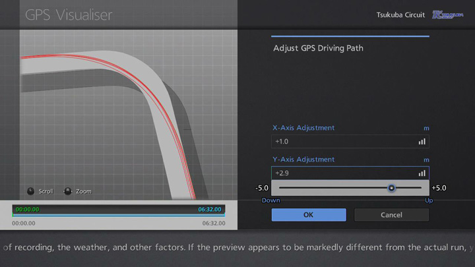Click the Tsukuba Circuit track name
The height and width of the screenshot is (267, 475).
(x=401, y=15)
